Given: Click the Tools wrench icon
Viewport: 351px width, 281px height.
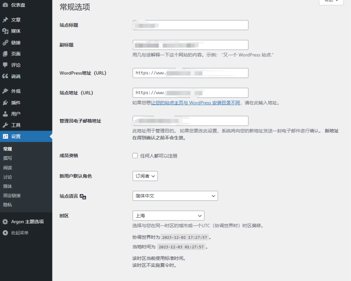Looking at the screenshot, I should 5,125.
